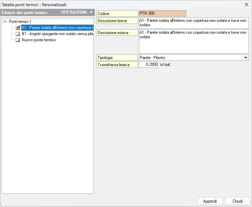Select Nuovo ponte termico tree item
The image size is (252, 207).
tap(39, 40)
